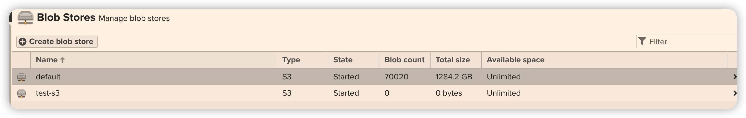Sort by the State column header
This screenshot has height=118, width=746.
coord(343,60)
